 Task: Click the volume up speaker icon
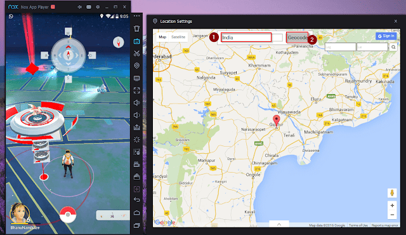coord(137,103)
